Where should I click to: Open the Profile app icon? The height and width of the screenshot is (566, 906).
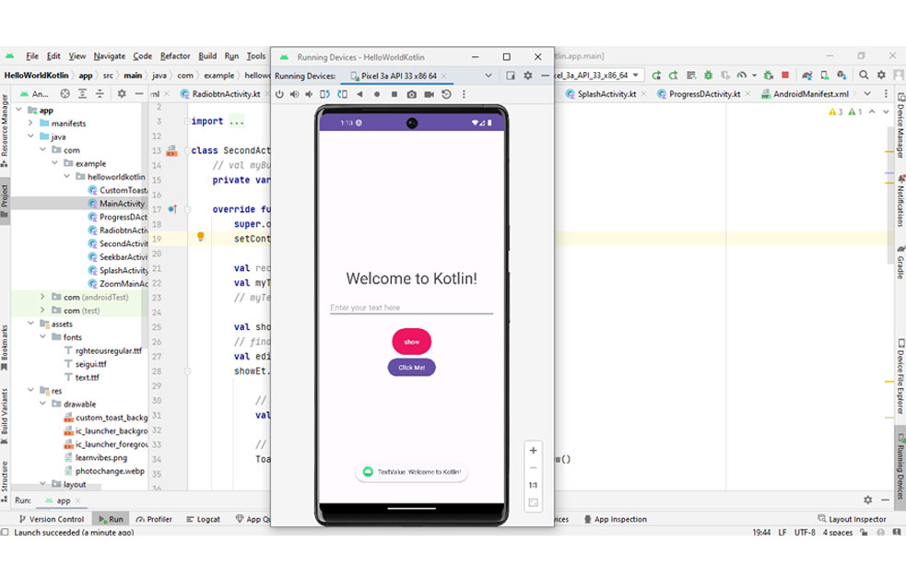point(742,76)
